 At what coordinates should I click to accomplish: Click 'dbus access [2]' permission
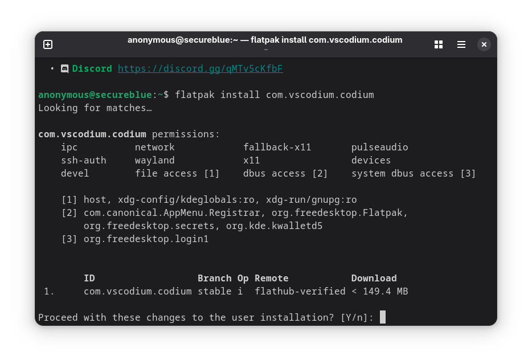(286, 173)
